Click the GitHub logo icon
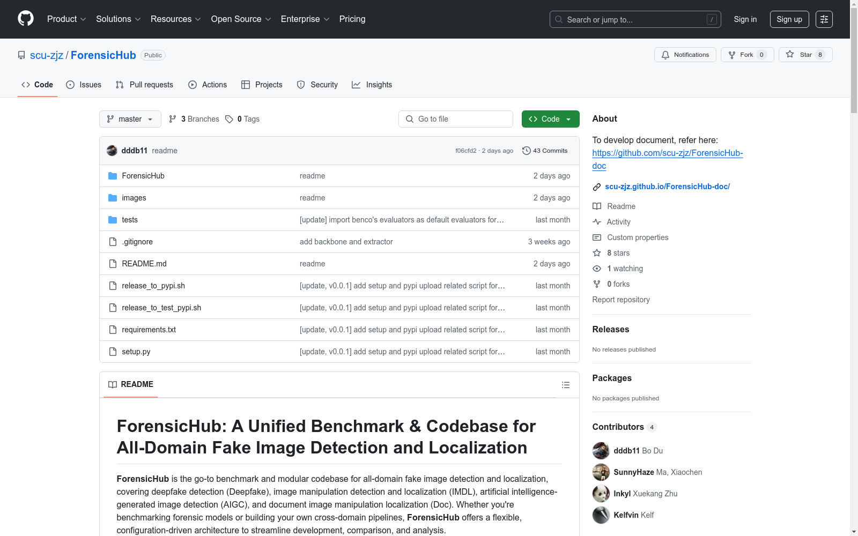The width and height of the screenshot is (858, 536). (25, 19)
